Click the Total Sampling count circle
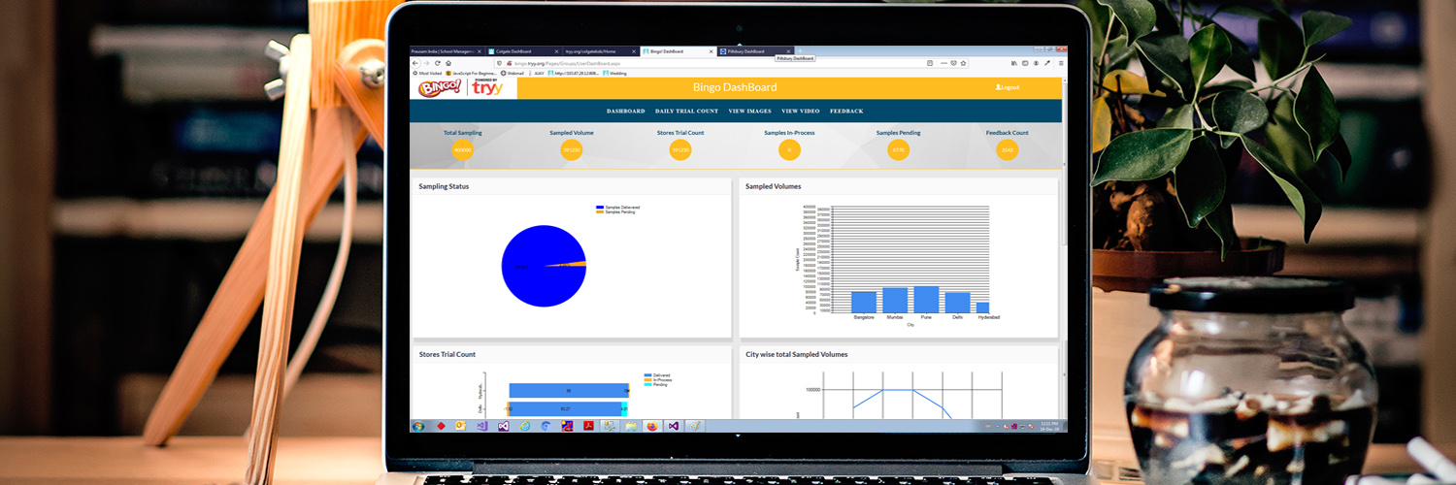The image size is (1456, 485). tap(463, 150)
